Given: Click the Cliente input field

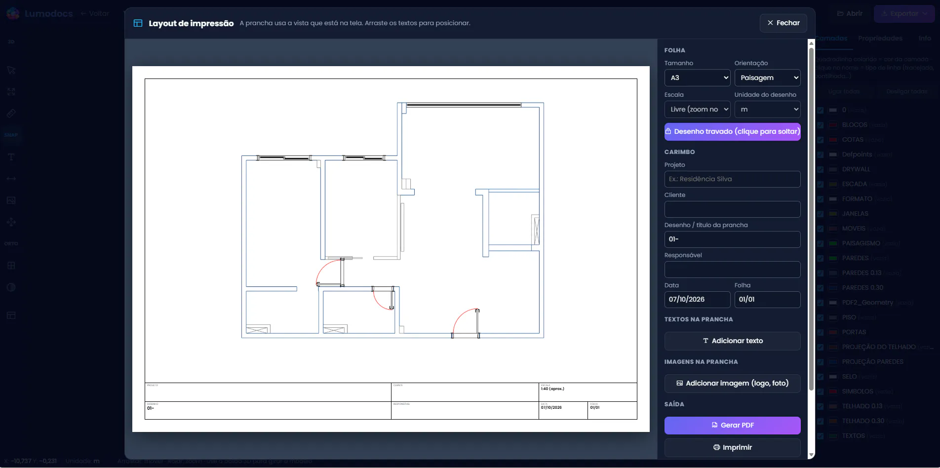Looking at the screenshot, I should (732, 209).
